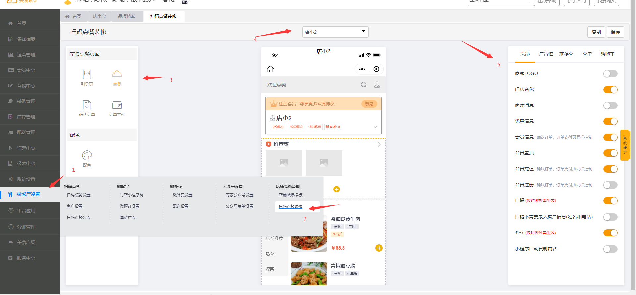
Task: Switch to the 店小宝 tab
Action: click(x=99, y=16)
